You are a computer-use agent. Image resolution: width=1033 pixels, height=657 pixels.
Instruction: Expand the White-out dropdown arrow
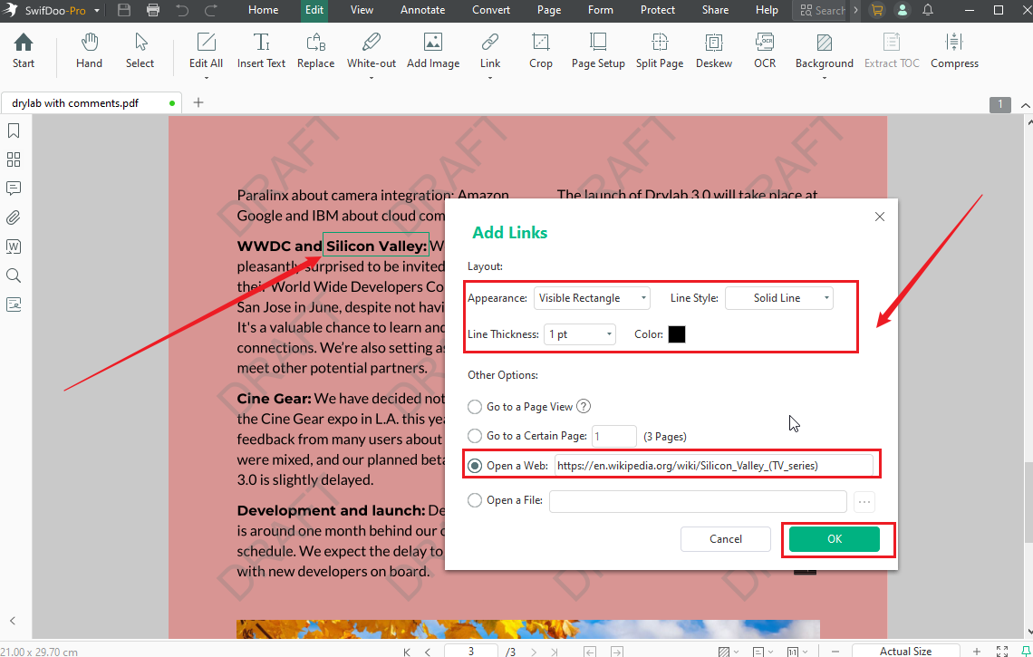point(371,78)
